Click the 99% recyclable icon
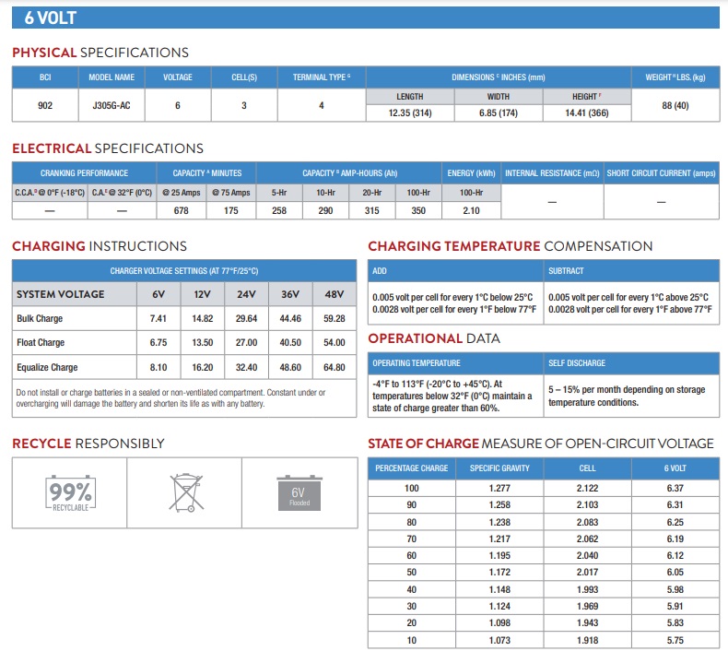The image size is (728, 663). click(x=70, y=493)
